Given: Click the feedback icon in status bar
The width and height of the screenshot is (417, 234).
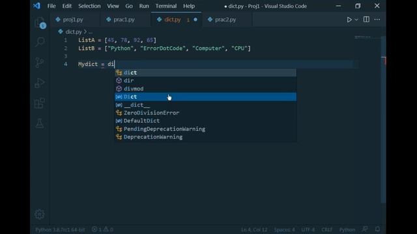Looking at the screenshot, I should coord(366,229).
